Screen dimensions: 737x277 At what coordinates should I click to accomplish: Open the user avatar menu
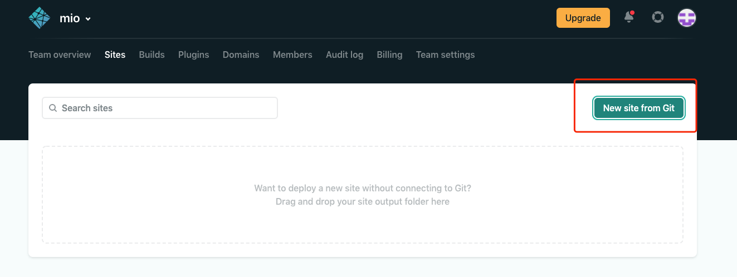pyautogui.click(x=687, y=18)
